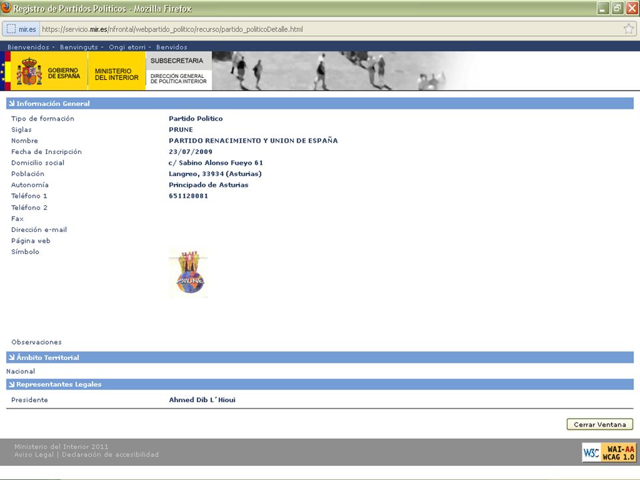The image size is (640, 480).
Task: Click the Bienvenidos language link
Action: tap(28, 47)
